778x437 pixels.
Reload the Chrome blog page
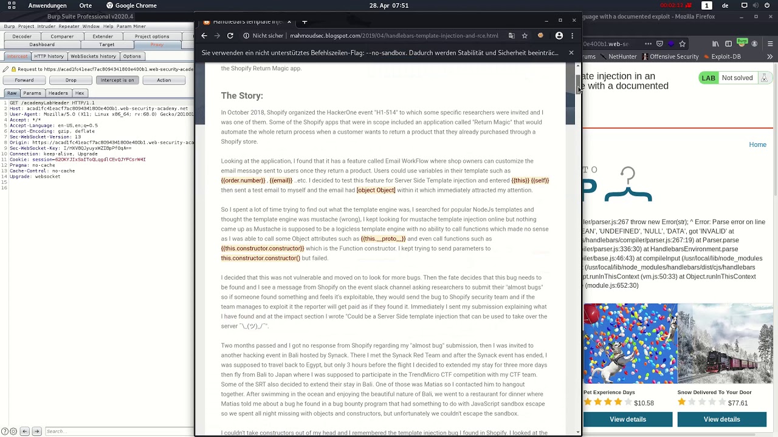click(230, 36)
